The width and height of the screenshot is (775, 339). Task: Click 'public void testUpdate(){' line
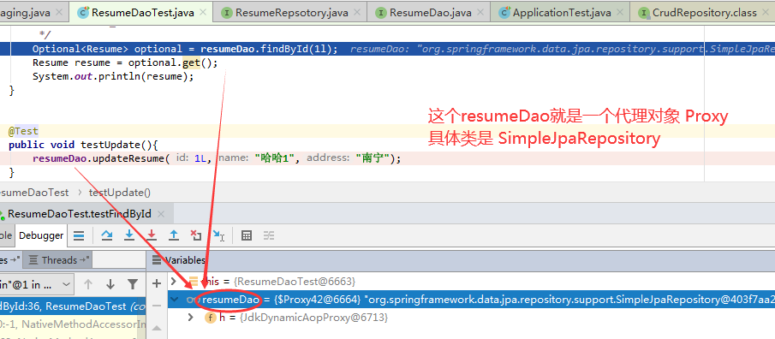click(x=83, y=145)
